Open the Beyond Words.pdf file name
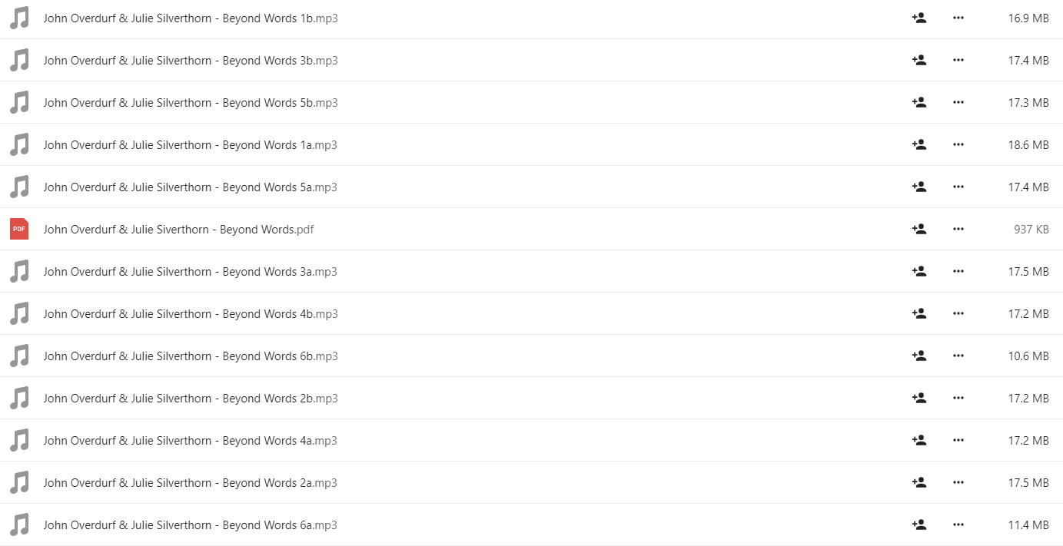This screenshot has width=1063, height=546. click(x=178, y=229)
